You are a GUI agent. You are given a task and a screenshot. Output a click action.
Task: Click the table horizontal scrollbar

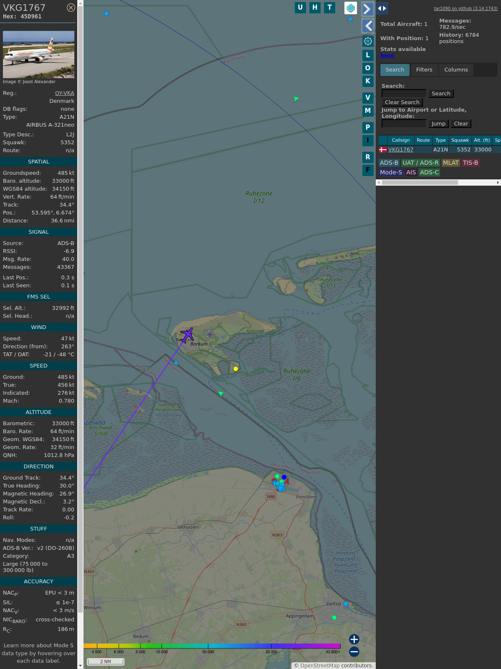tap(420, 183)
